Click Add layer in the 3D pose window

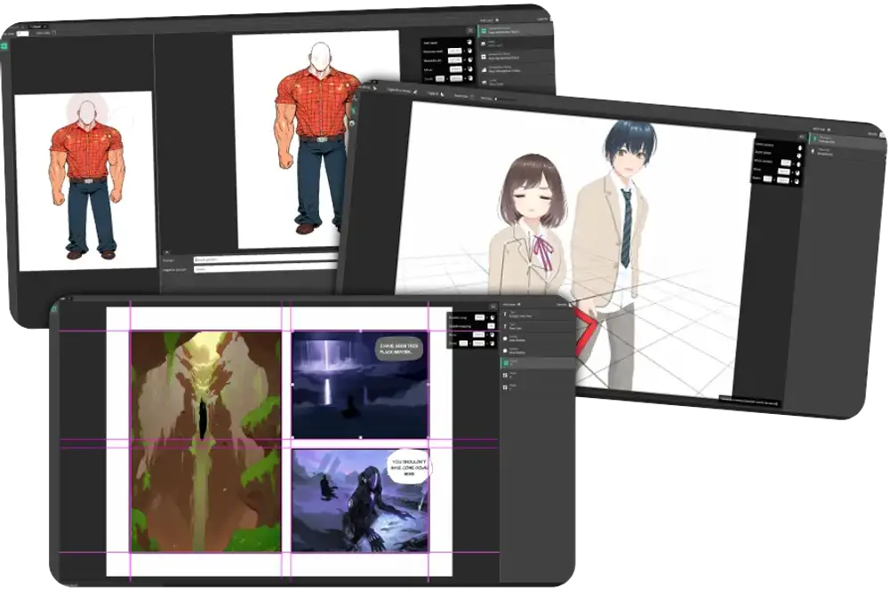pyautogui.click(x=821, y=131)
